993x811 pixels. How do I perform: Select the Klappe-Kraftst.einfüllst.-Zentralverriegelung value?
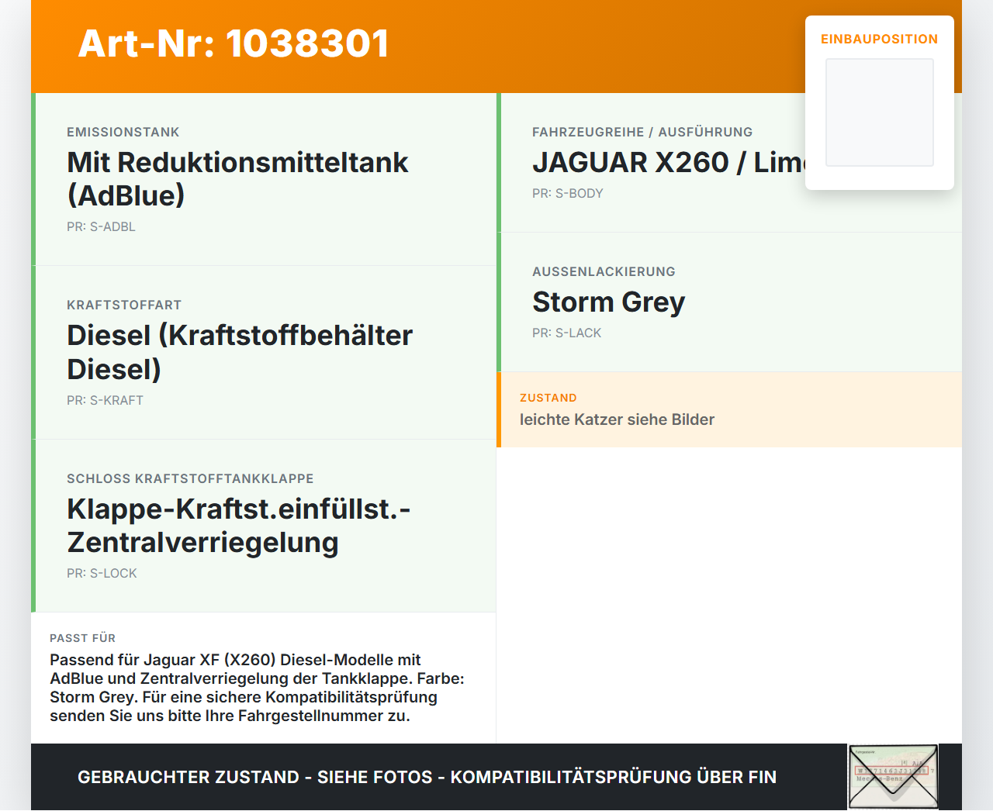[239, 526]
